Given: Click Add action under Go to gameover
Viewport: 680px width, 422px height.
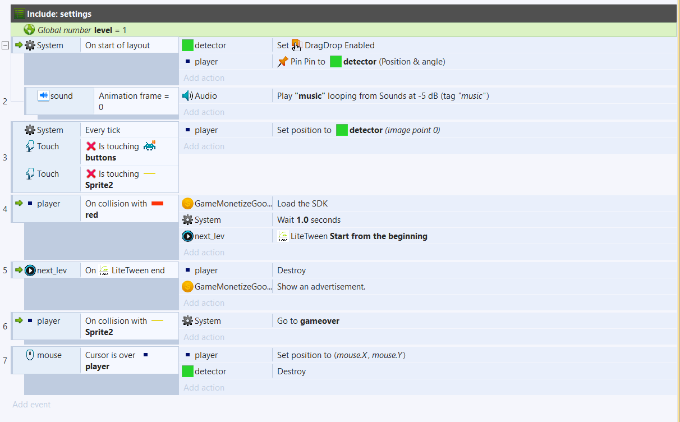Looking at the screenshot, I should (x=204, y=337).
